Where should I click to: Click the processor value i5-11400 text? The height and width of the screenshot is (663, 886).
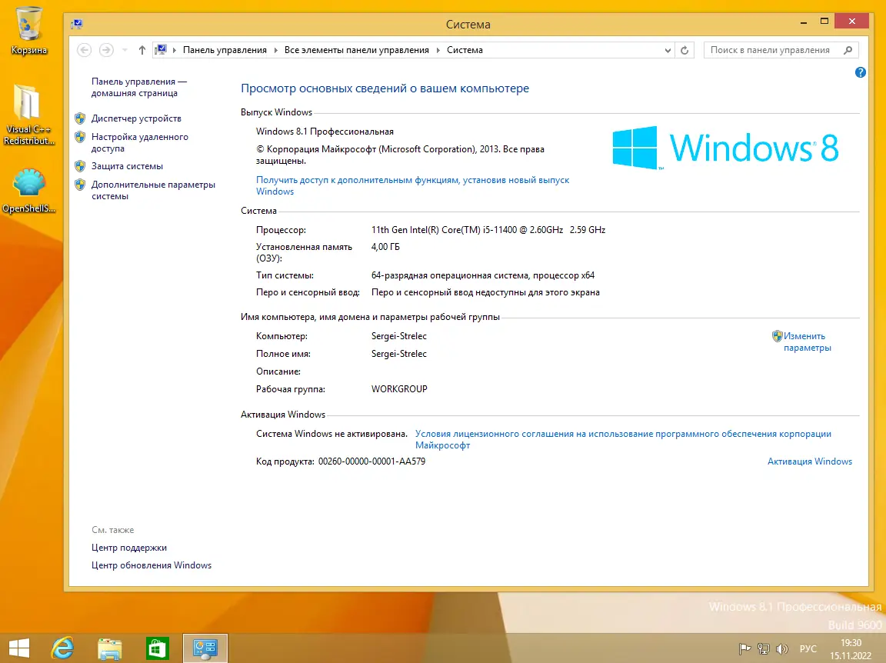pos(488,229)
